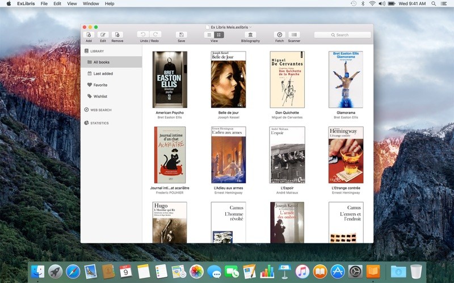Viewport: 454px width, 283px height.
Task: Open the File menu
Action: pyautogui.click(x=44, y=3)
